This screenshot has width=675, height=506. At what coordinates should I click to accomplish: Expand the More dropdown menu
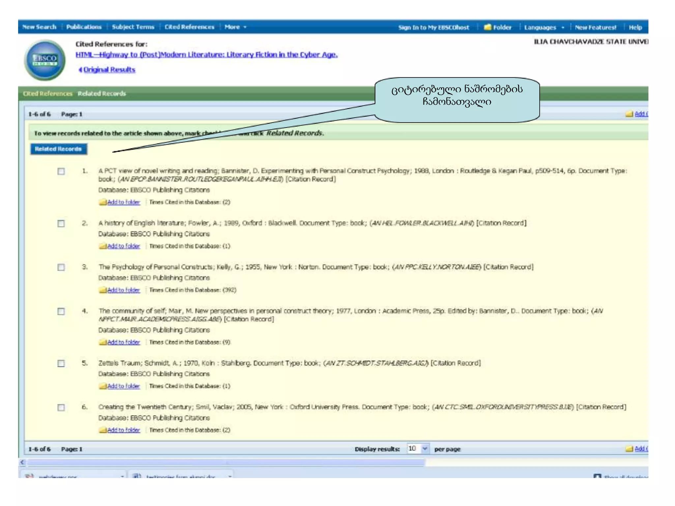pyautogui.click(x=235, y=27)
